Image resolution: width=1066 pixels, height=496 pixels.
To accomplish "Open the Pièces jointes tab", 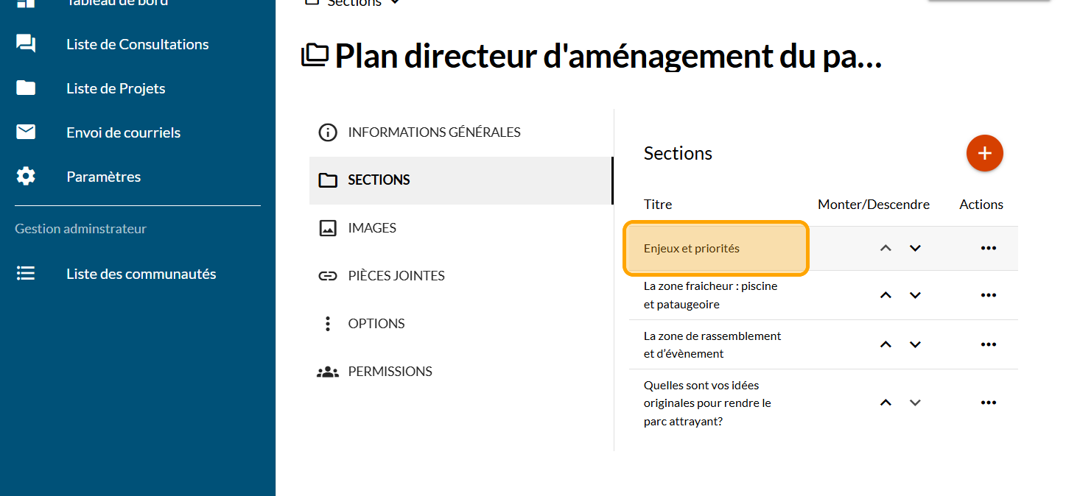I will (396, 276).
